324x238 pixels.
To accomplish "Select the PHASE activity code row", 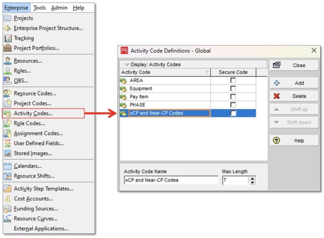I will (x=188, y=105).
